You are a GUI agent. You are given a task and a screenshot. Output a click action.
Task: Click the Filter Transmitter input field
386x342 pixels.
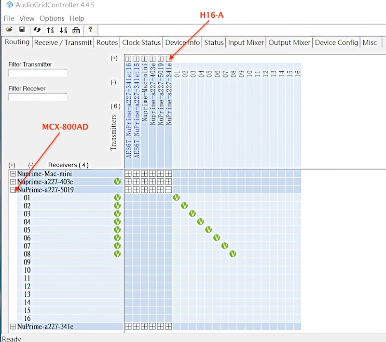[x=38, y=73]
